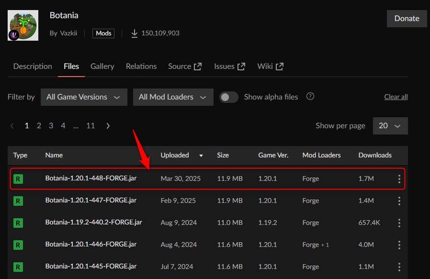Click the external link icon beside Wiki

(280, 67)
